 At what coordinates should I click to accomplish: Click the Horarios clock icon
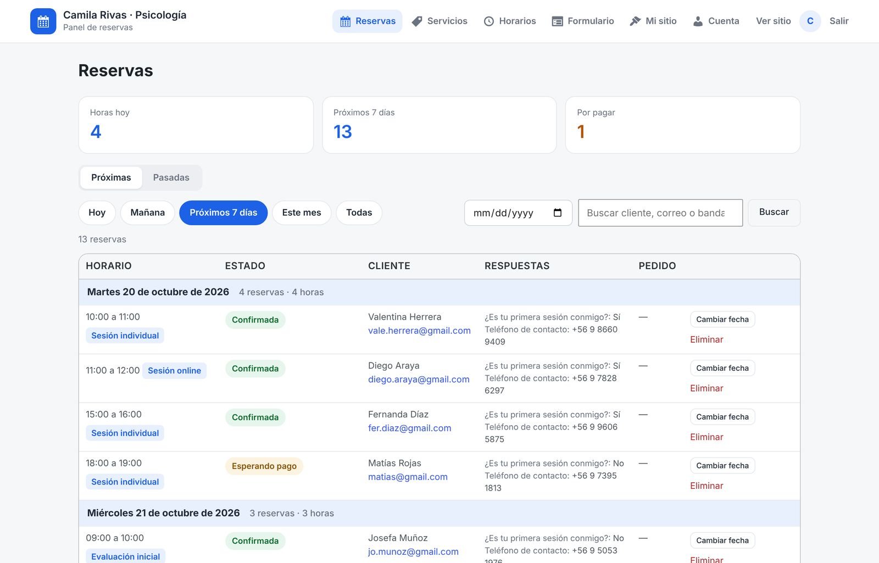tap(489, 21)
